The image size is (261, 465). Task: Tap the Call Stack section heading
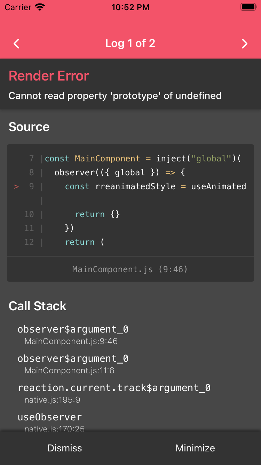click(x=38, y=306)
